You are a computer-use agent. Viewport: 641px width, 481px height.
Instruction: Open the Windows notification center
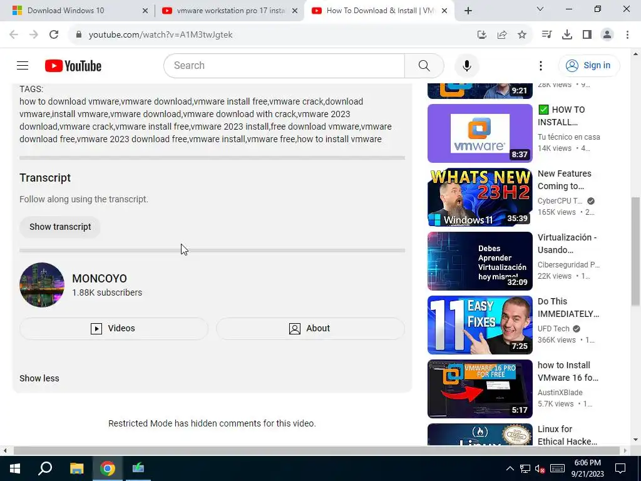(x=620, y=468)
